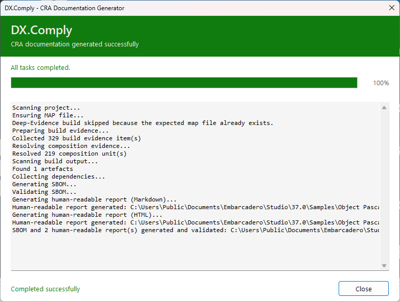Click 'Generating human-readable report (Markdown)...' line
The width and height of the screenshot is (400, 302).
pyautogui.click(x=94, y=199)
